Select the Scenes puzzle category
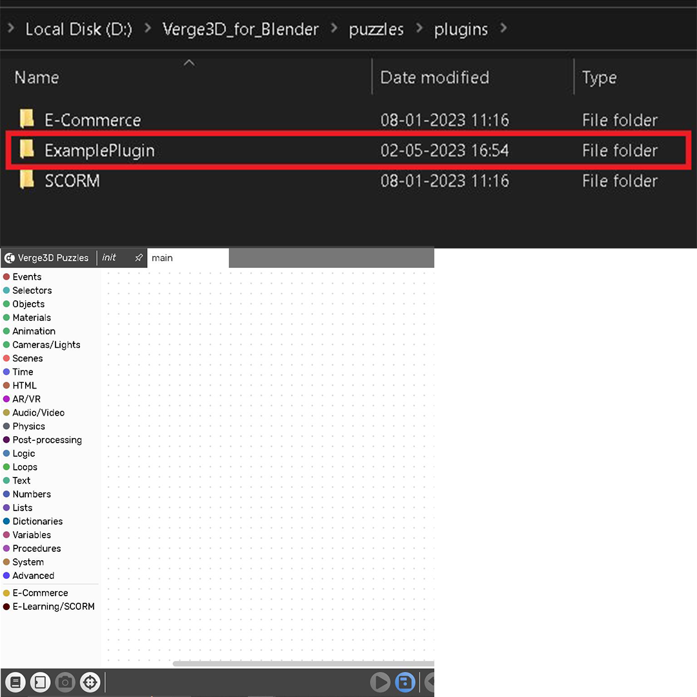 [28, 358]
